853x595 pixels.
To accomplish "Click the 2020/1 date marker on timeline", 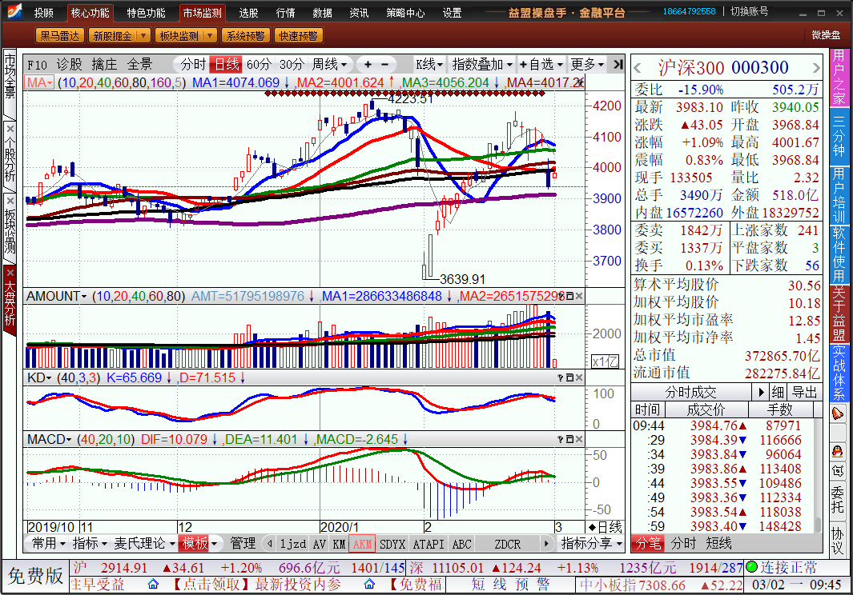I will pyautogui.click(x=340, y=527).
